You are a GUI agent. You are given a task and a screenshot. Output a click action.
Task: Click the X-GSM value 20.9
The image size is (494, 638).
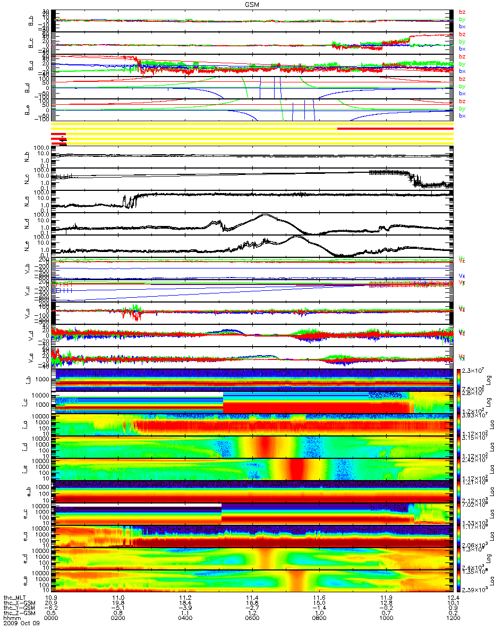(x=52, y=603)
